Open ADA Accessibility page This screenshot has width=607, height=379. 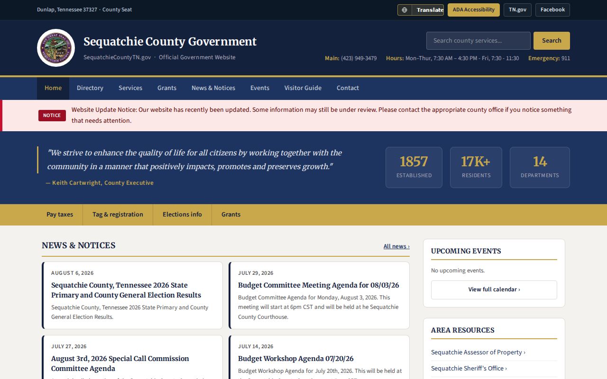[x=473, y=10]
